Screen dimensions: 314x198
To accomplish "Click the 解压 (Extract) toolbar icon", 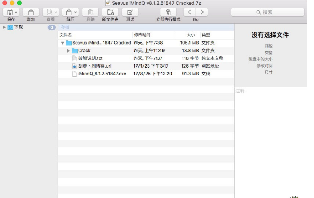I will click(x=69, y=12).
